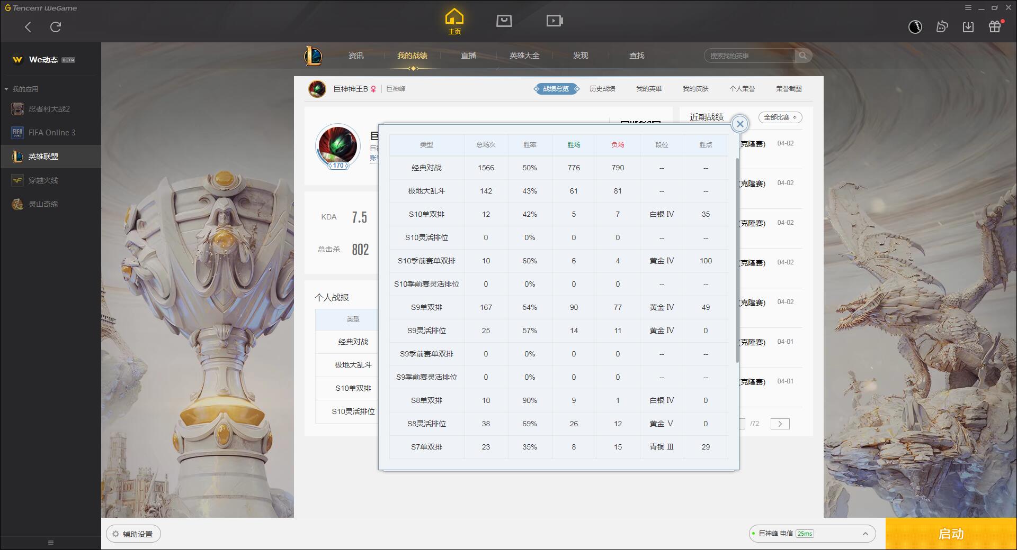Click the 1566 total games cell

(486, 168)
